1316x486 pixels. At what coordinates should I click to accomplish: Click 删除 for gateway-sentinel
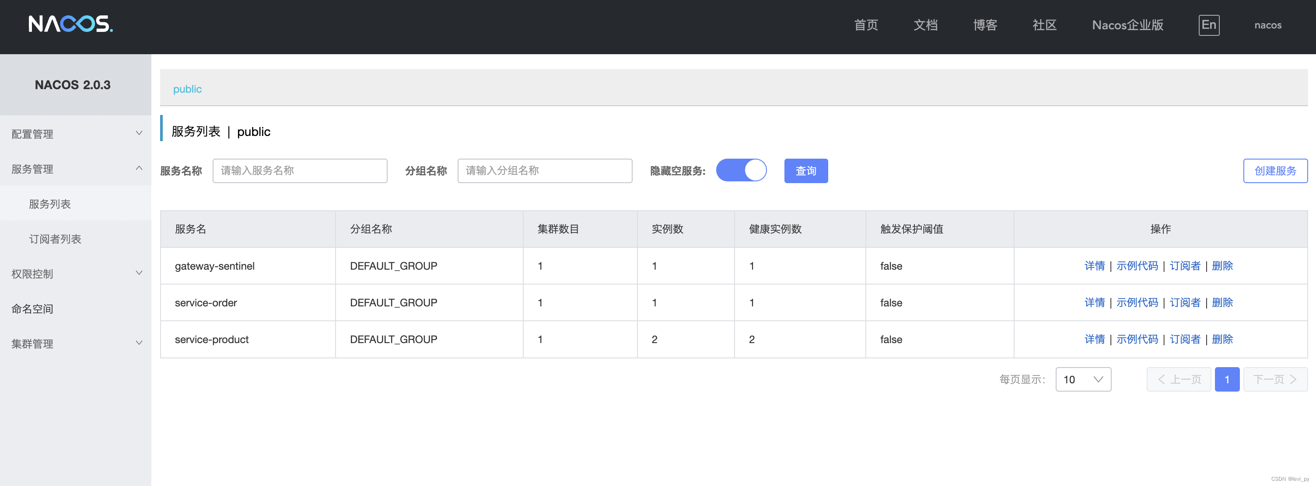[1222, 266]
